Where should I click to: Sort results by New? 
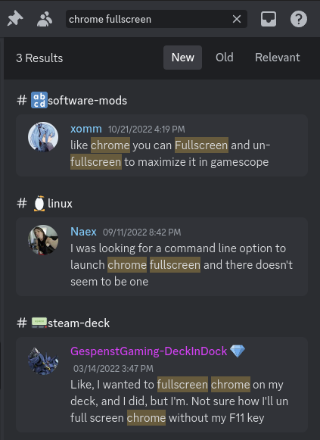pyautogui.click(x=183, y=58)
